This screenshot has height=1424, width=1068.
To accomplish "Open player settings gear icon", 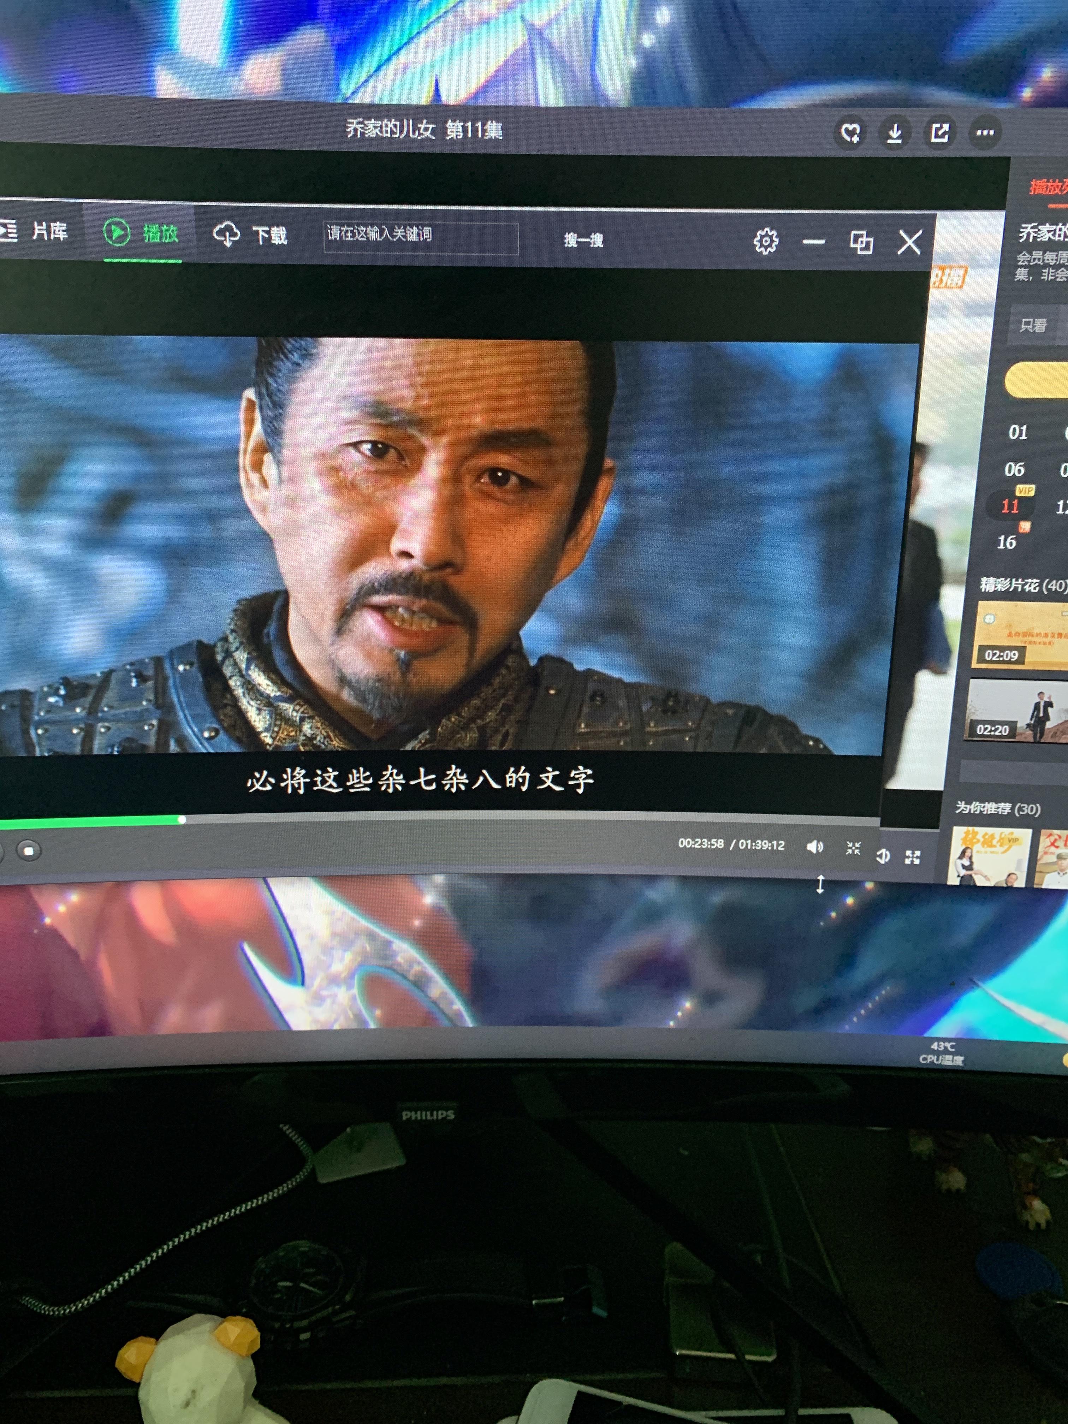I will pyautogui.click(x=765, y=242).
